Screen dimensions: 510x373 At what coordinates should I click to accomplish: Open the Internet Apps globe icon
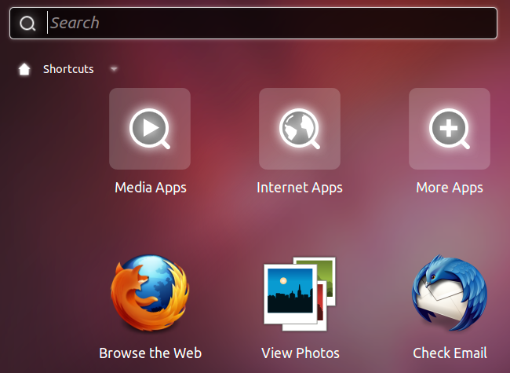tap(300, 129)
